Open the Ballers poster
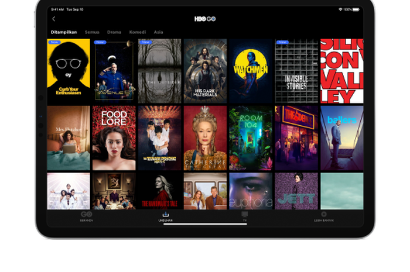410x272 pixels. 342,138
